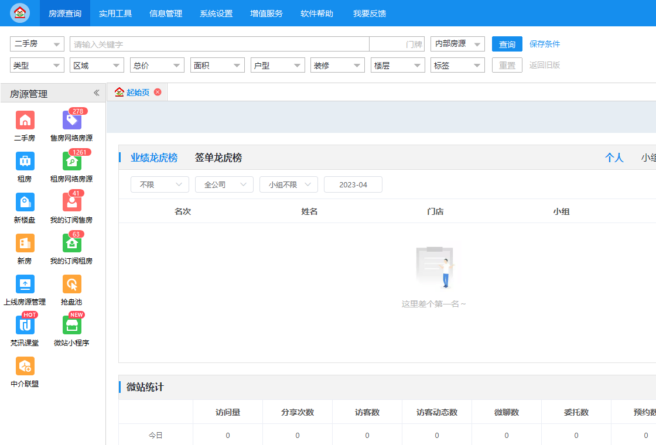Open the 信息管理 menu

point(166,13)
